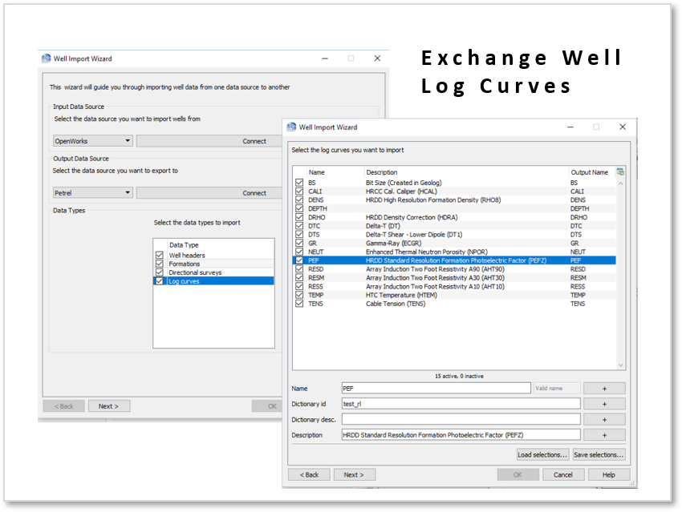The image size is (682, 512).
Task: Expand the Petrel output data source dropdown
Action: tap(92, 193)
